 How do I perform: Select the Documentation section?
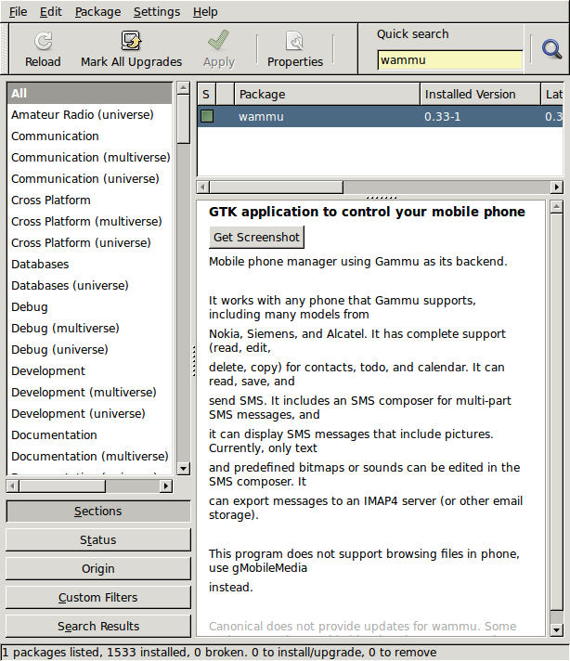coord(90,435)
